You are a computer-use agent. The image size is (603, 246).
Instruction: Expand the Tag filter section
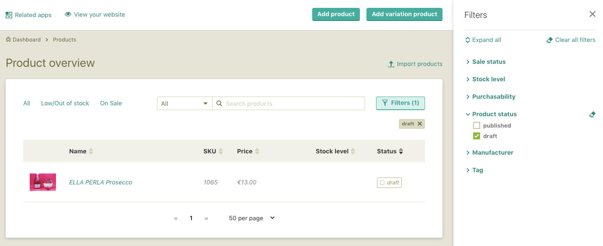[x=474, y=170]
